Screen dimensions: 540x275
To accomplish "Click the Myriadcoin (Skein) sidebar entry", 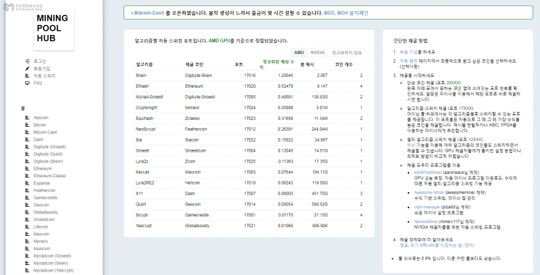I will [x=51, y=264].
